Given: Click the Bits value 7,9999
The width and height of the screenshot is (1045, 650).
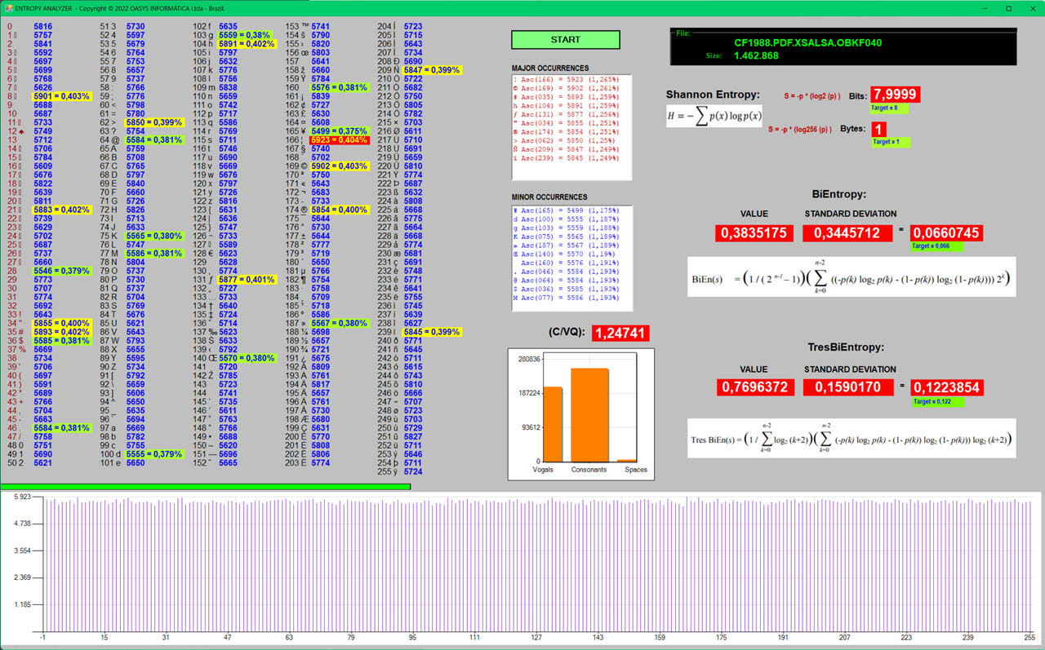Looking at the screenshot, I should 895,95.
